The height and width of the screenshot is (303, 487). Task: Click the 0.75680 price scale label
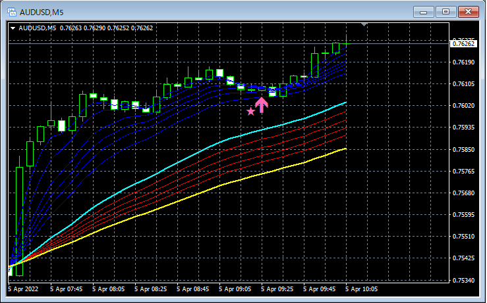[x=463, y=193]
